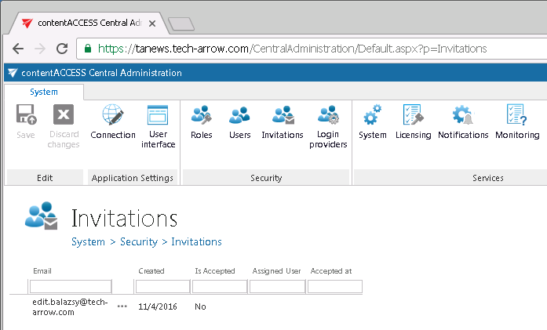Follow the System breadcrumb link
The height and width of the screenshot is (330, 547).
[88, 242]
